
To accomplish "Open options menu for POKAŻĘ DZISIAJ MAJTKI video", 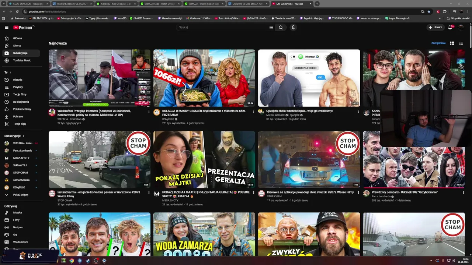I will (x=254, y=192).
